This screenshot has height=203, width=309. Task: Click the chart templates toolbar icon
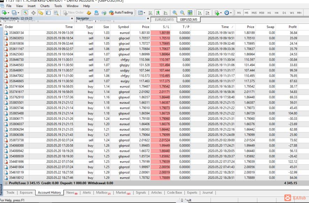(x=140, y=13)
